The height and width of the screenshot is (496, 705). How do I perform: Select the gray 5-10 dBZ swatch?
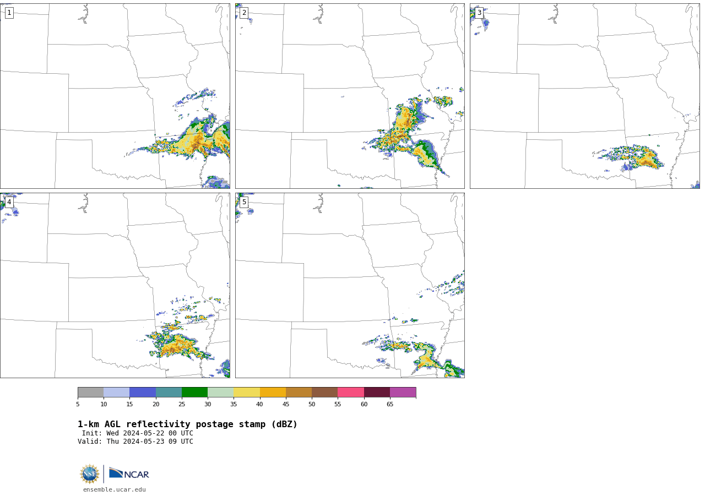click(91, 393)
